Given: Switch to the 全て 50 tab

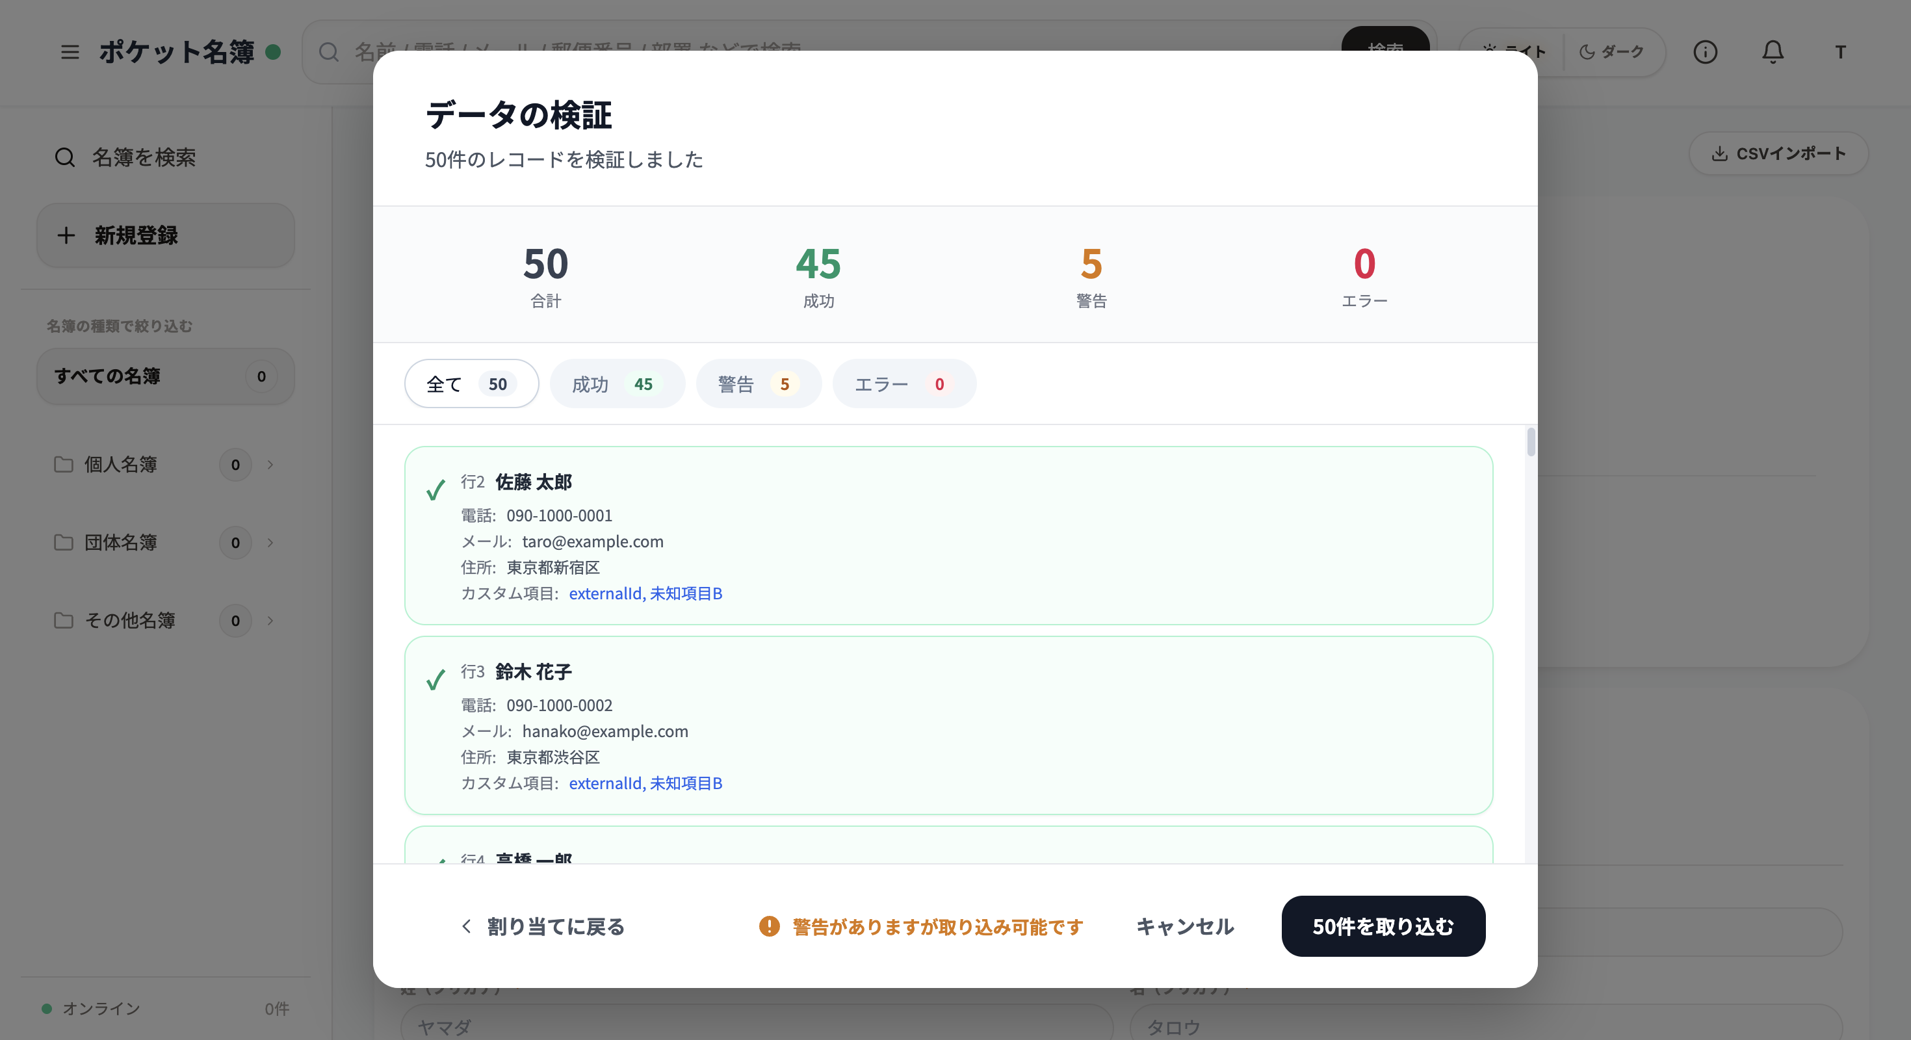Looking at the screenshot, I should pyautogui.click(x=471, y=383).
